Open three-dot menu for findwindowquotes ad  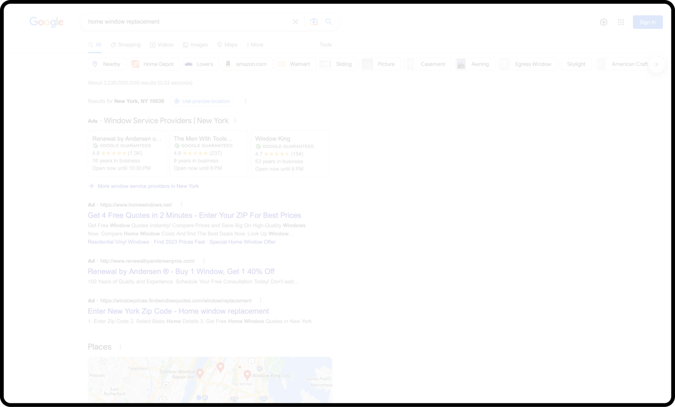pyautogui.click(x=260, y=301)
